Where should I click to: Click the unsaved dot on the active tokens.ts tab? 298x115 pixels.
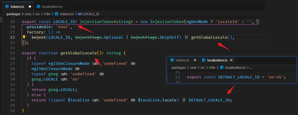coord(30,6)
